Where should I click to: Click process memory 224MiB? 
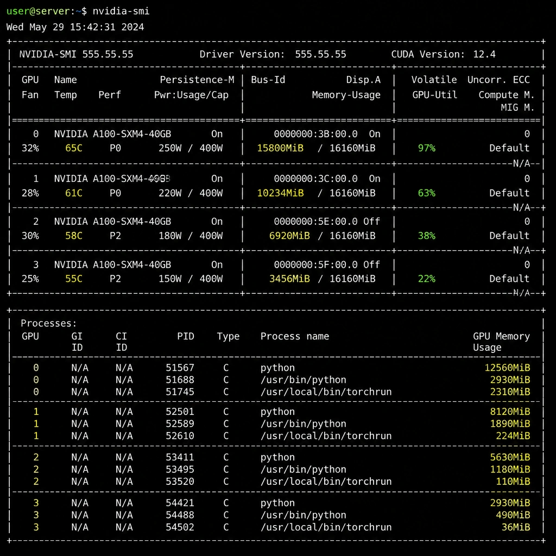(513, 436)
